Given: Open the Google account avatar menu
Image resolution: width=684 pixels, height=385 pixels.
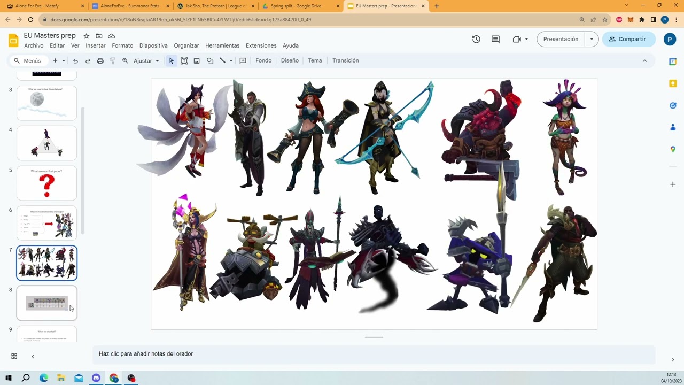Looking at the screenshot, I should pos(670,39).
